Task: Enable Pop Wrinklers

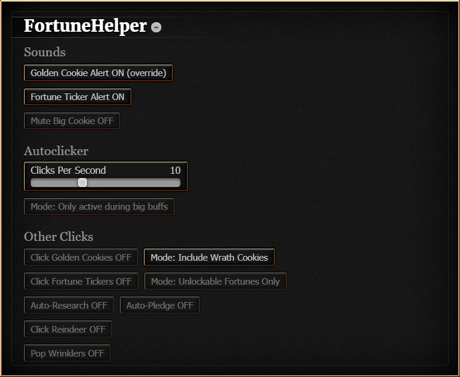Action: 67,353
